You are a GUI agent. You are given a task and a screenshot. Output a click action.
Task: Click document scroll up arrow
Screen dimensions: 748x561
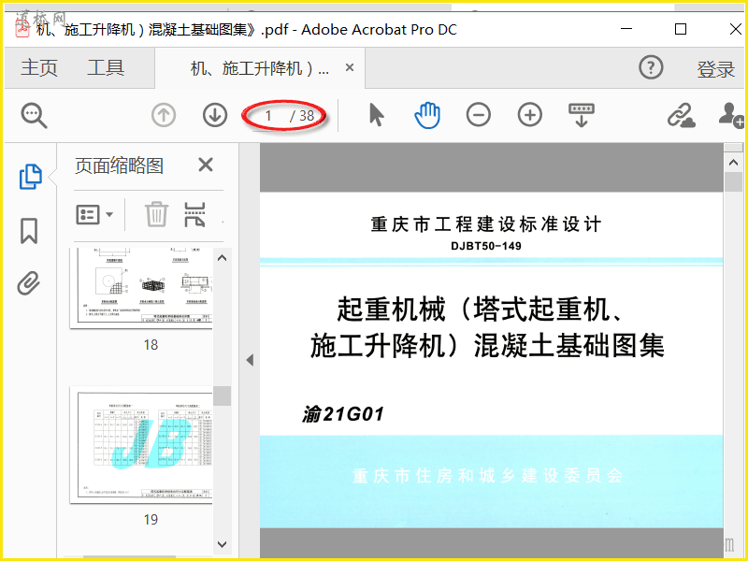733,163
